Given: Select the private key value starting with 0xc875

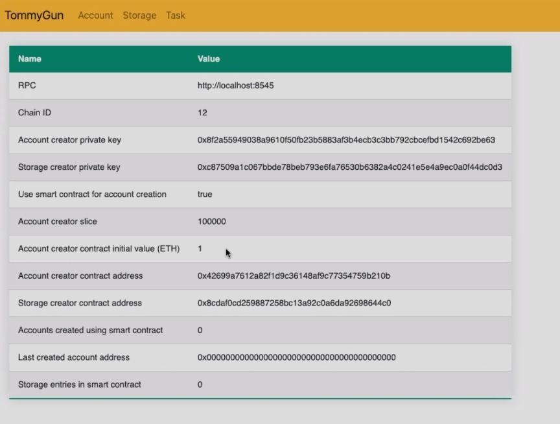Looking at the screenshot, I should (x=349, y=167).
